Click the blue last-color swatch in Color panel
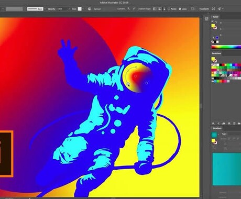Viewport: 241px width, 199px height. click(217, 38)
